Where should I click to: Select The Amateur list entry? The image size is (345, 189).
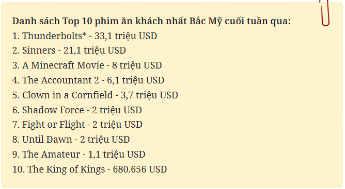(79, 154)
